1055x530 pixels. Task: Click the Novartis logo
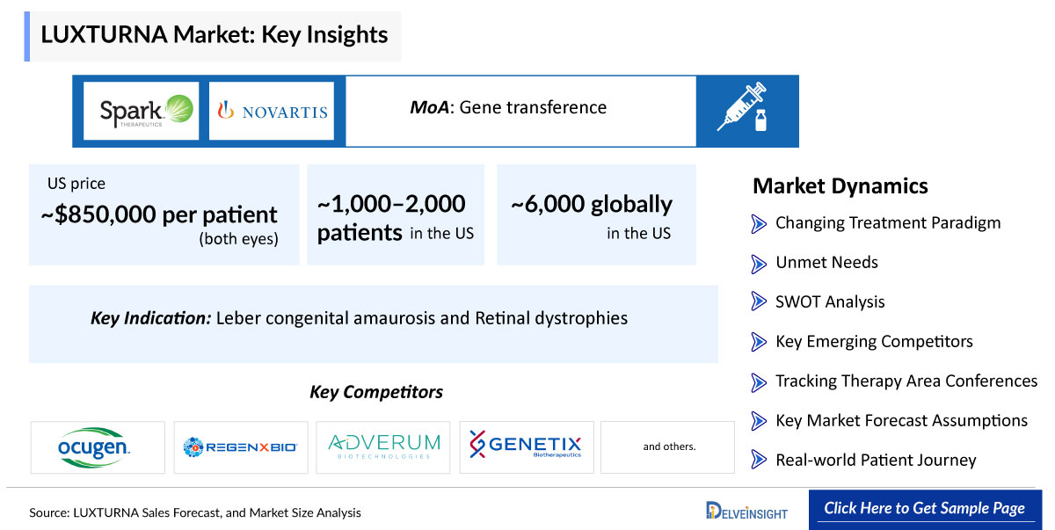(x=272, y=112)
